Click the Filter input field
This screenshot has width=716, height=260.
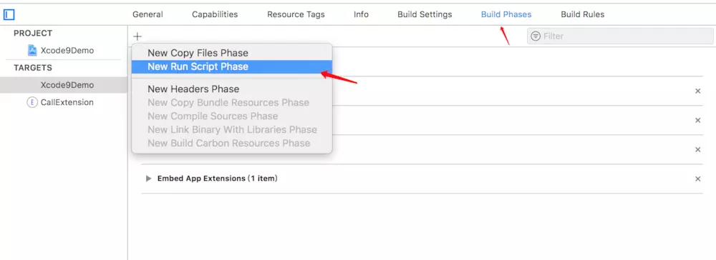620,36
